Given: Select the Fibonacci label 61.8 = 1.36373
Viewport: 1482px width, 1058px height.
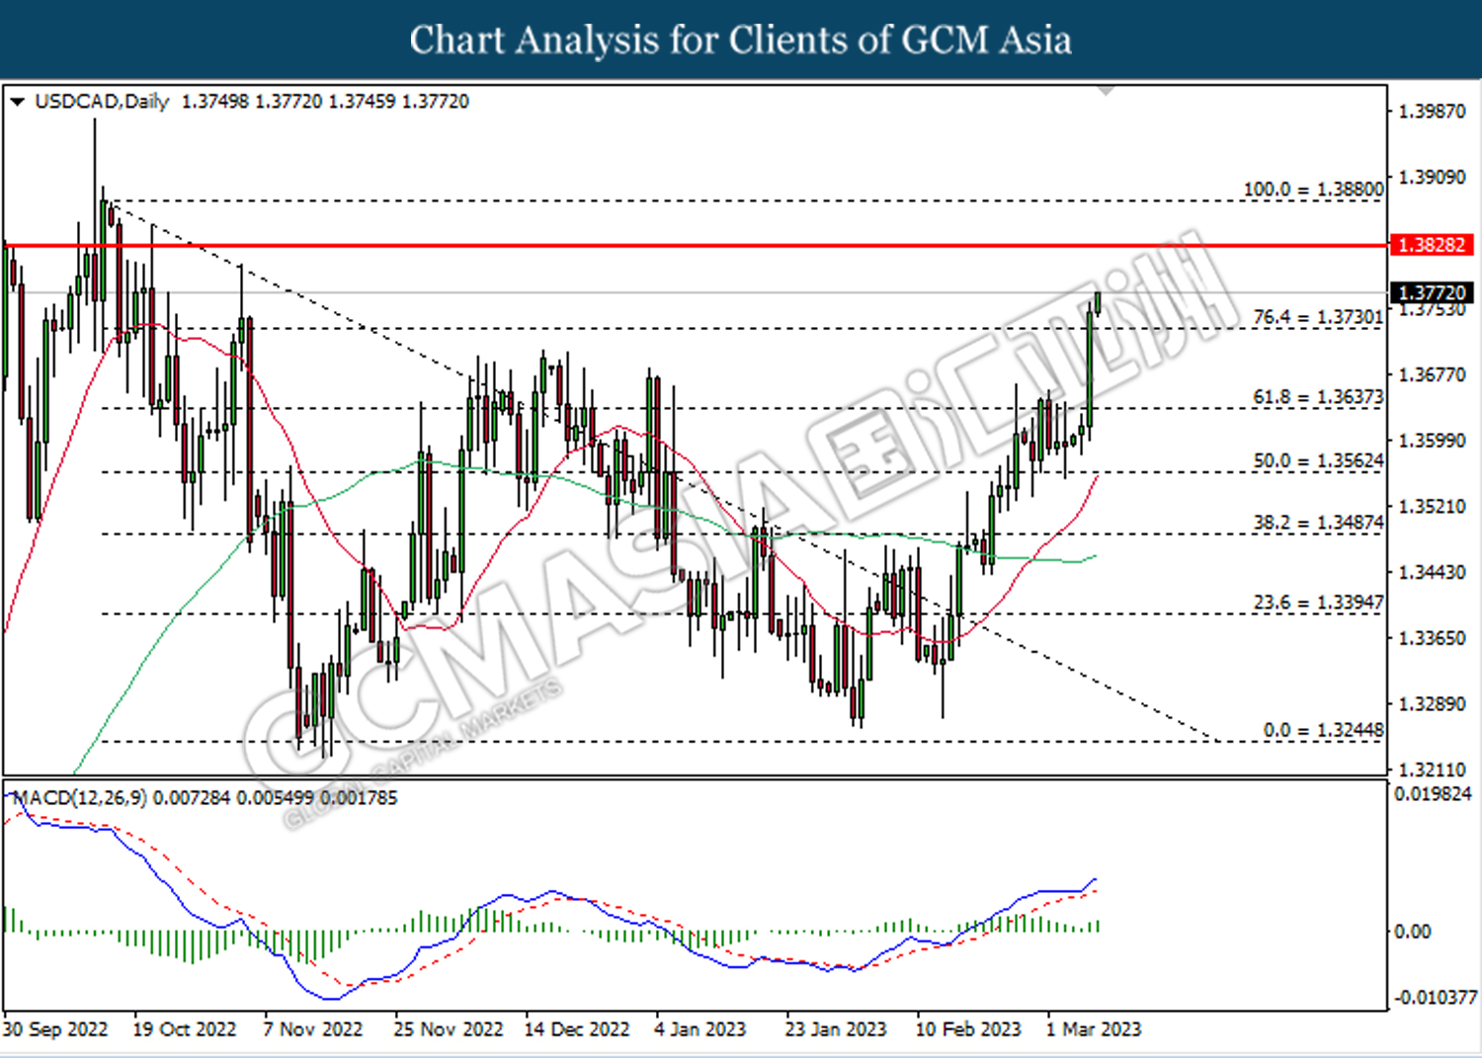Looking at the screenshot, I should pyautogui.click(x=1318, y=397).
